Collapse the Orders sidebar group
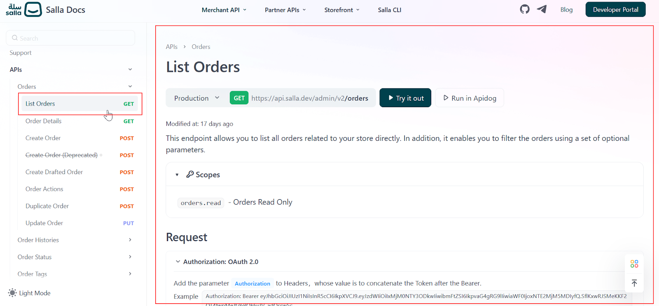 click(x=130, y=86)
